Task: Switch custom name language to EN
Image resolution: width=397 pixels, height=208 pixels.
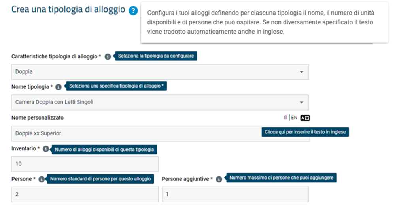Action: [294, 118]
